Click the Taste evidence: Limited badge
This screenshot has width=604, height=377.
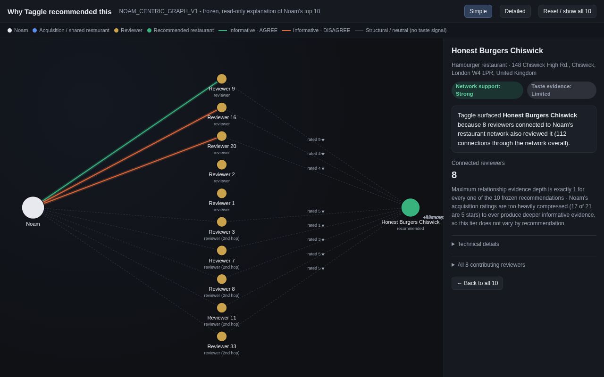[x=562, y=90]
